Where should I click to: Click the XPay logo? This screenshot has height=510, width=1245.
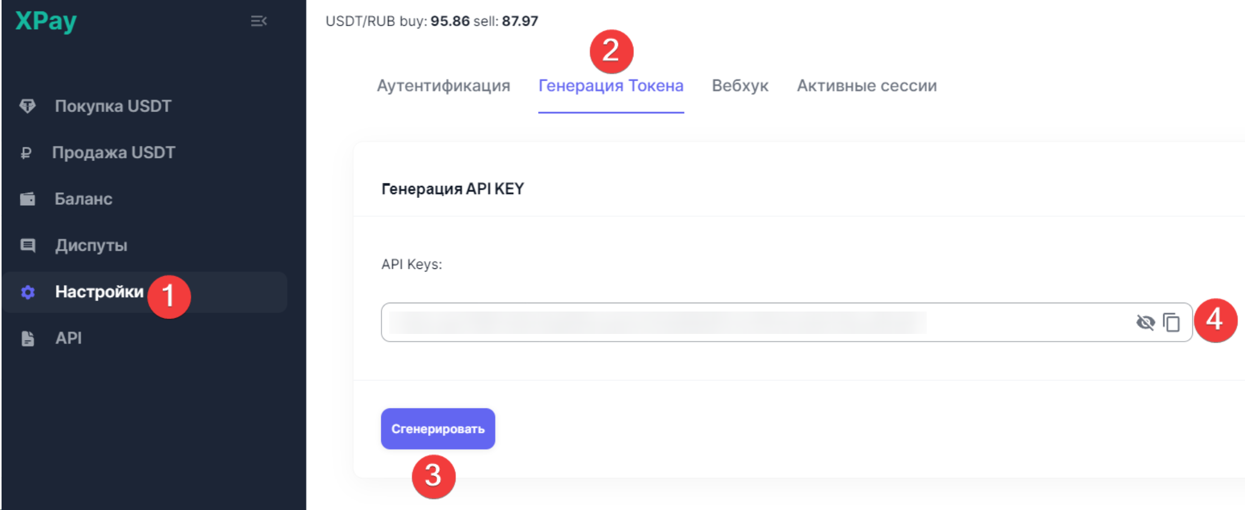46,21
